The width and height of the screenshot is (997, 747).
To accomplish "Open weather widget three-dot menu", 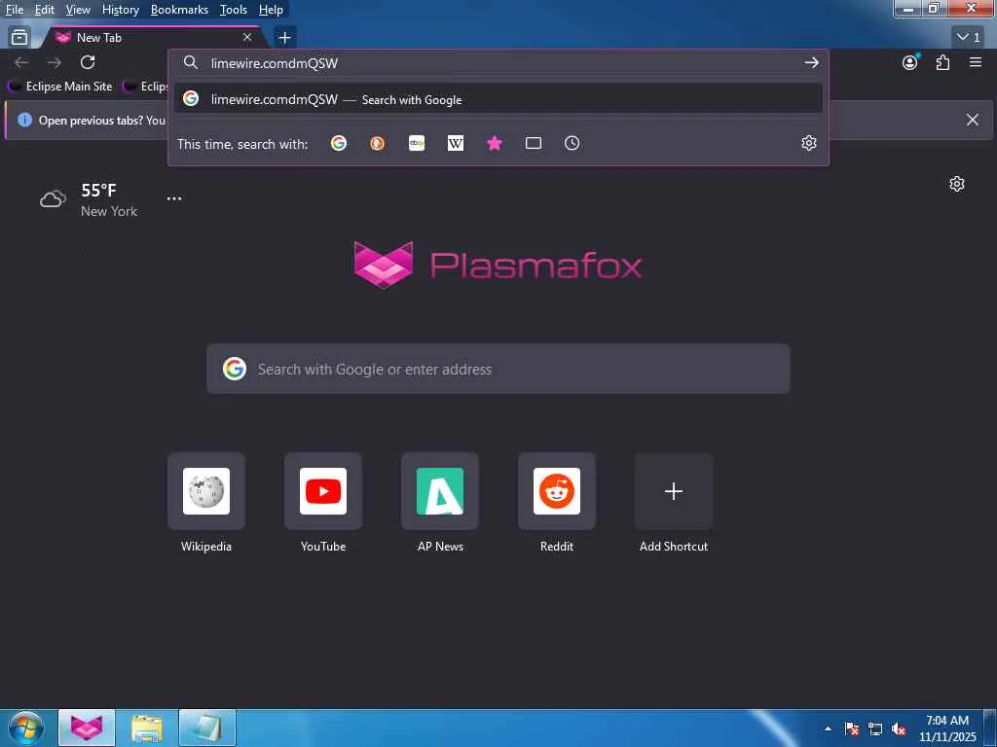I will tap(174, 198).
